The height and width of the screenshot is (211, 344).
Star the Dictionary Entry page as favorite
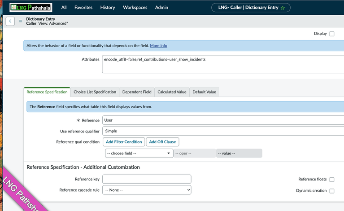283,8
